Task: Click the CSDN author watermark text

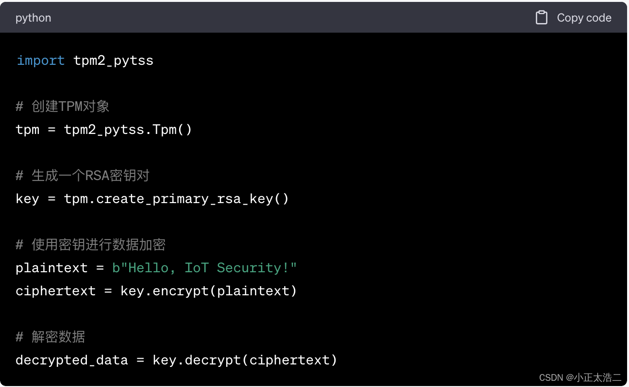Action: [580, 377]
